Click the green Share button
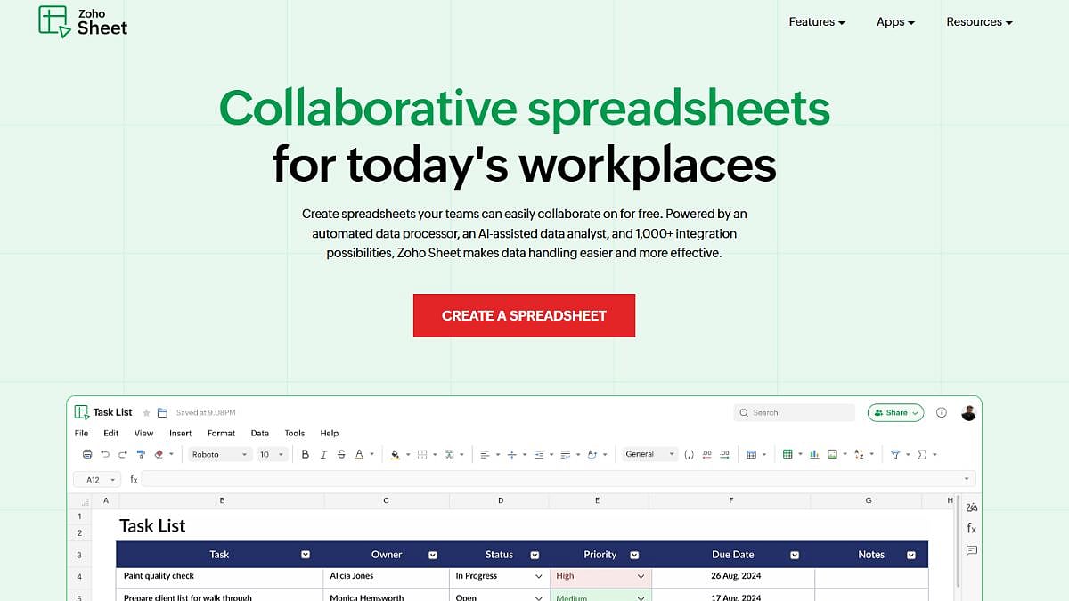Image resolution: width=1069 pixels, height=601 pixels. pos(895,413)
